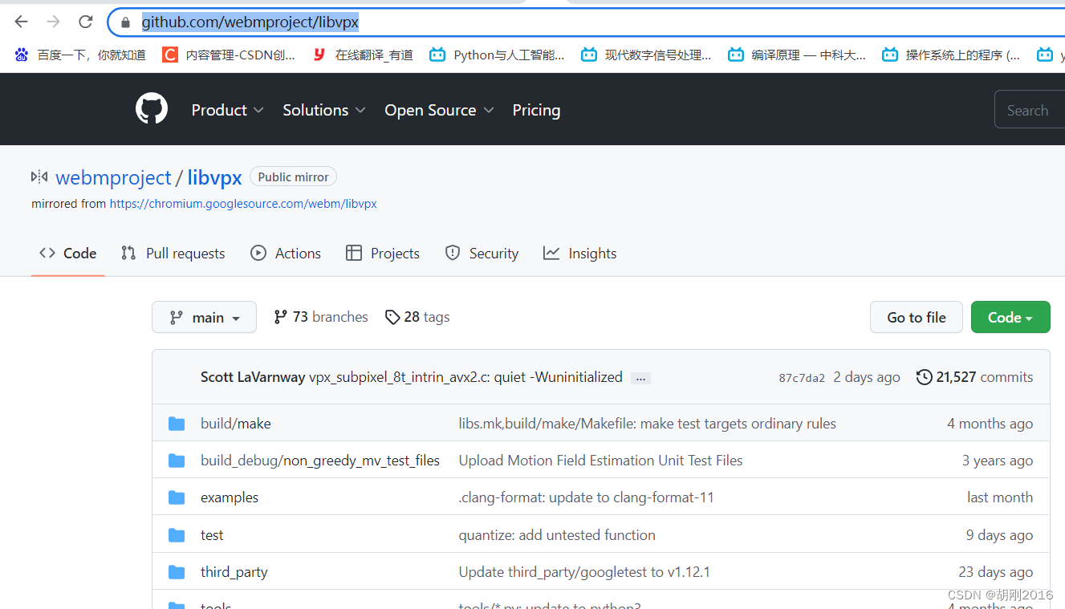The height and width of the screenshot is (609, 1065).
Task: Open the GitHub Octocat logo home
Action: (152, 109)
